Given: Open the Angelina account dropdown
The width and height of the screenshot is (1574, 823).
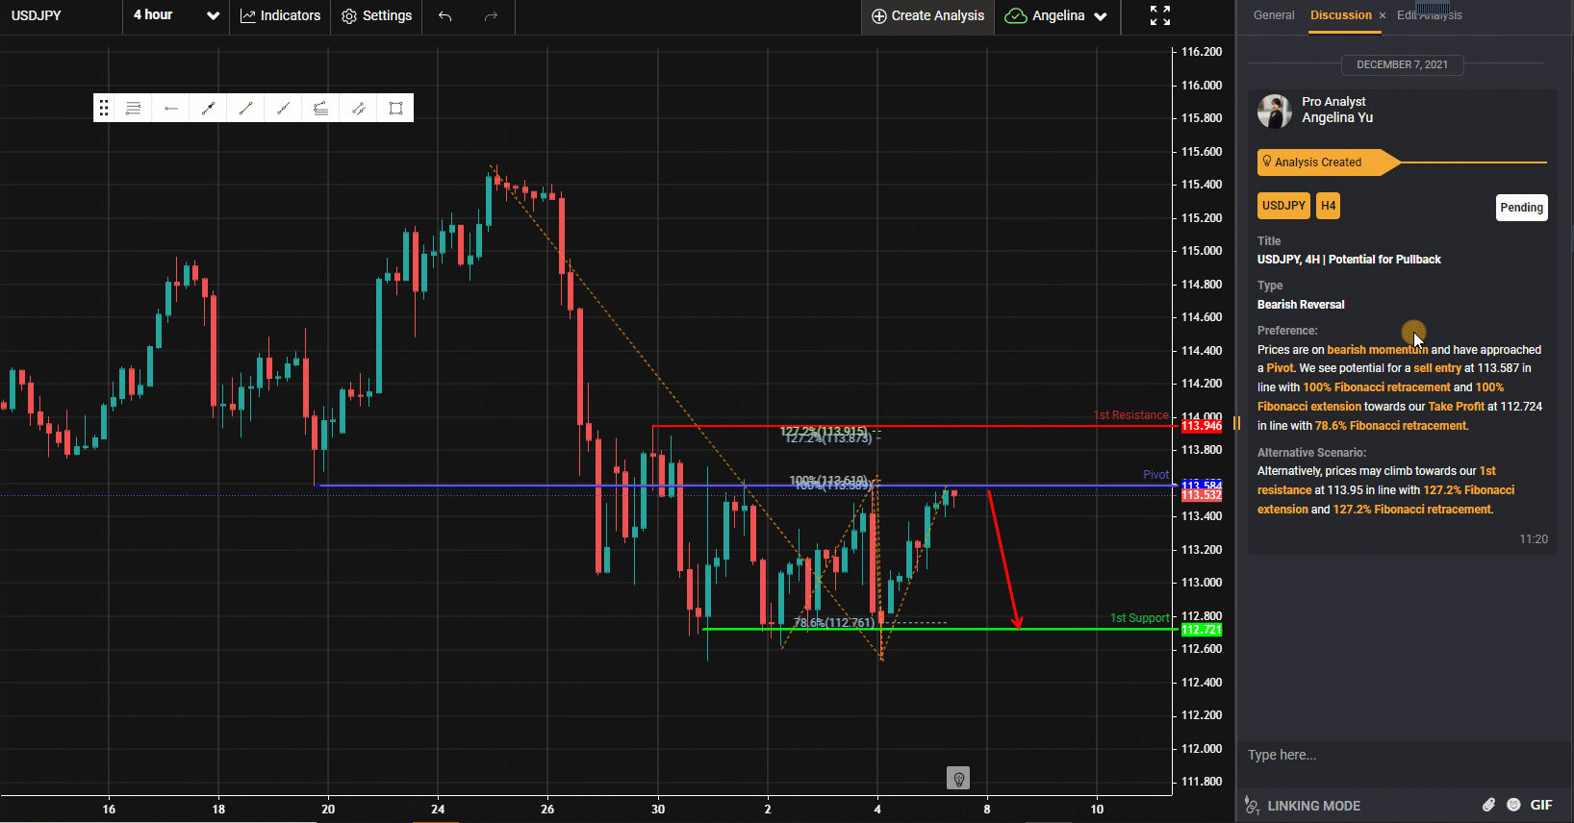Looking at the screenshot, I should pyautogui.click(x=1056, y=15).
